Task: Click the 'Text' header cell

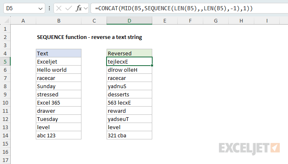Action: coord(58,53)
